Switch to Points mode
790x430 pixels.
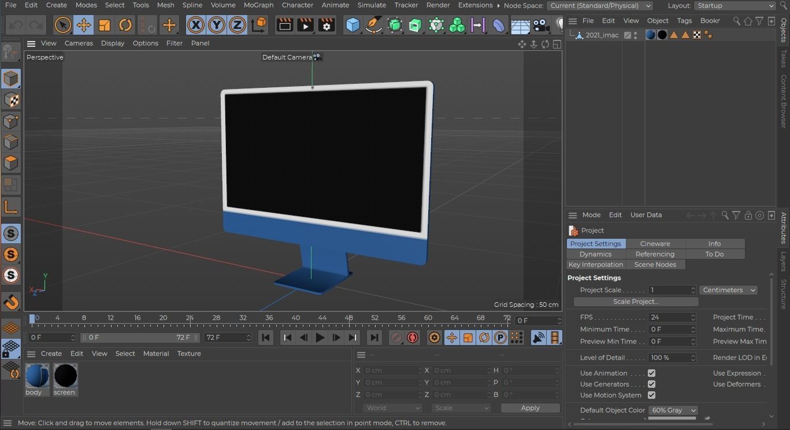11,121
